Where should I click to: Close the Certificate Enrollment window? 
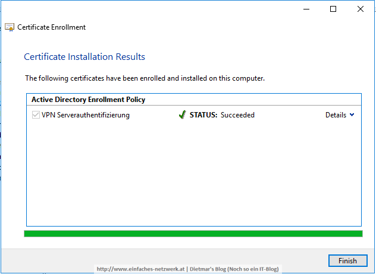(x=361, y=9)
